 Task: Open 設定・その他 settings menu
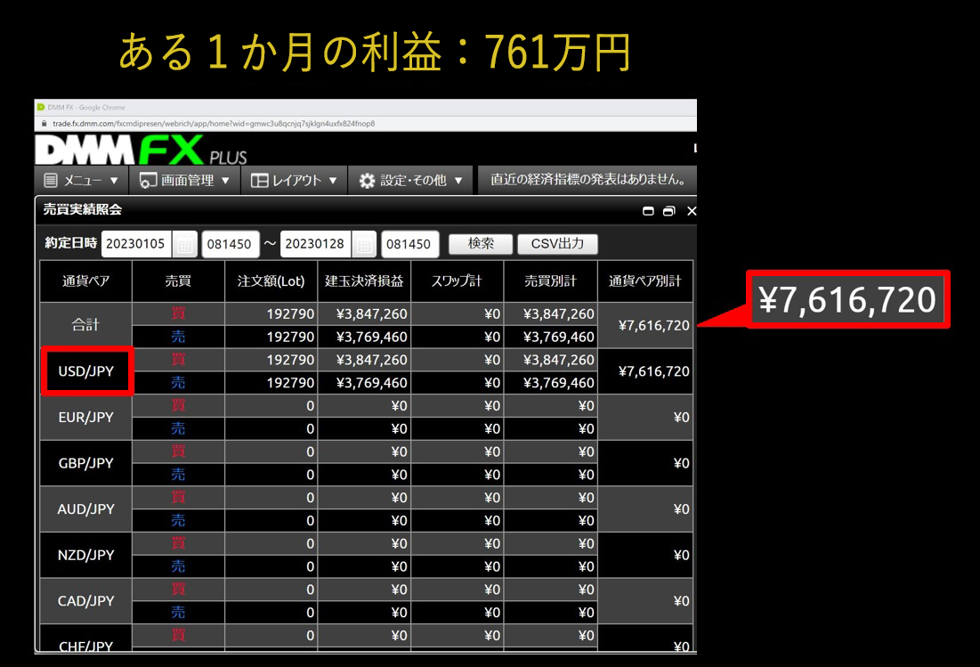click(x=411, y=180)
